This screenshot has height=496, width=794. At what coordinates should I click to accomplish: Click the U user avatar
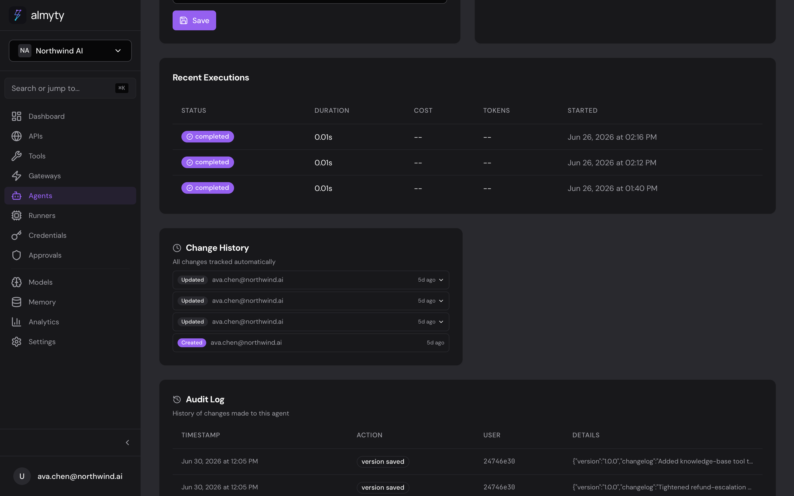22,476
